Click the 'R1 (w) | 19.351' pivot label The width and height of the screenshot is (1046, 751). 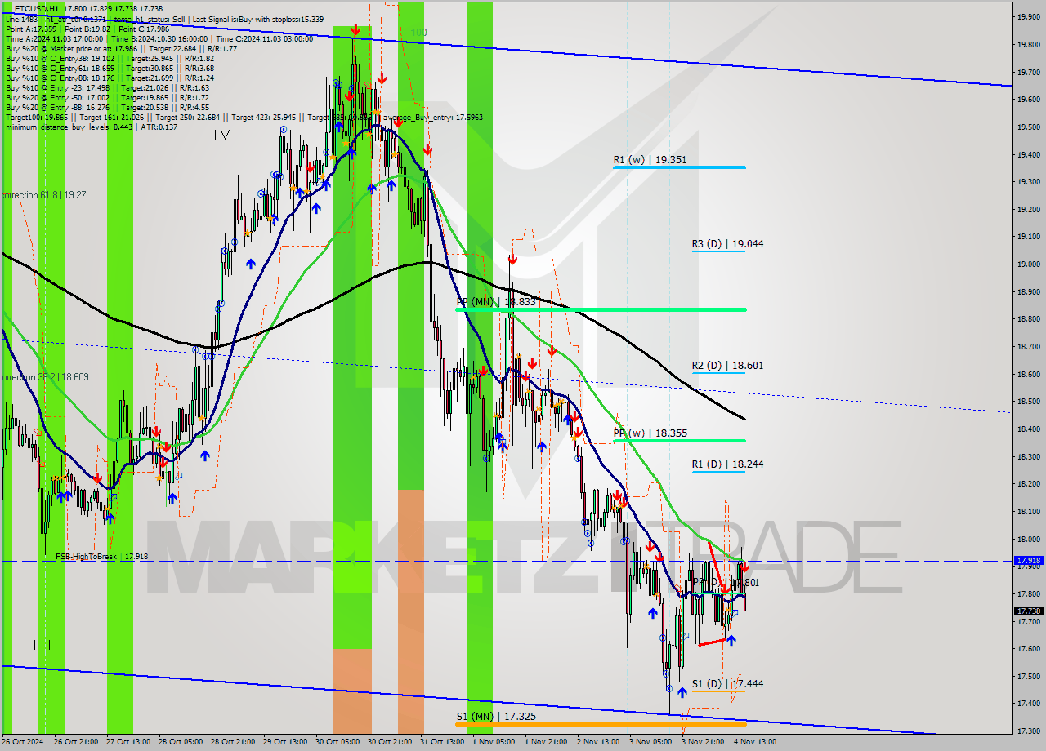tap(650, 160)
